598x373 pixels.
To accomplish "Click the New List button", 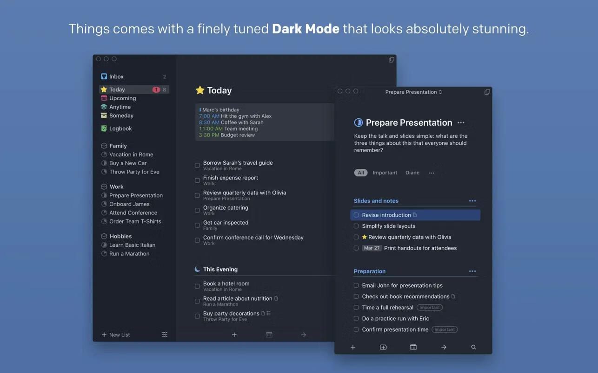I will pos(116,334).
